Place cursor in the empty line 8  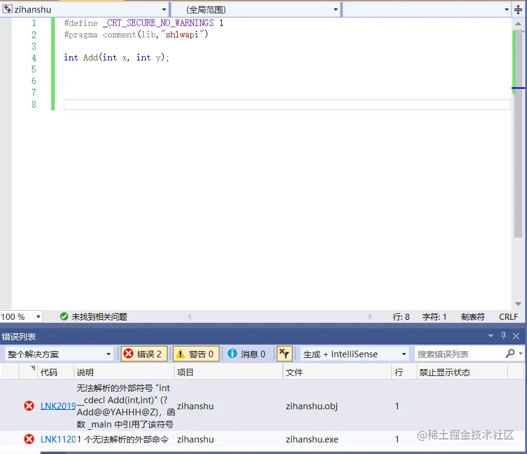pos(286,104)
